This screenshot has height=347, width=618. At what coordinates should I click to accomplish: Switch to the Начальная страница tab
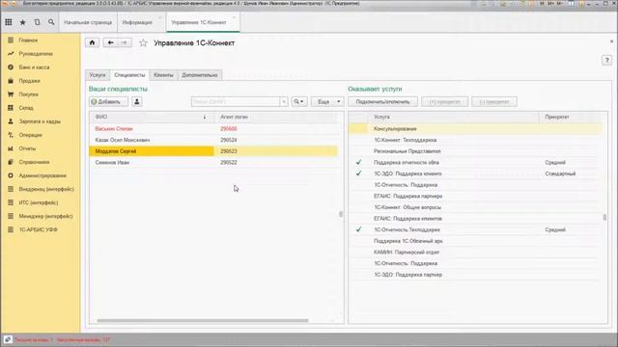point(88,22)
